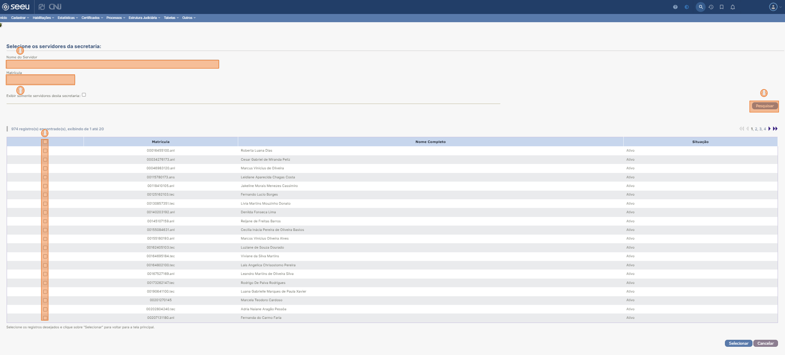This screenshot has width=785, height=355.
Task: Go to the Início menu item
Action: (x=3, y=18)
